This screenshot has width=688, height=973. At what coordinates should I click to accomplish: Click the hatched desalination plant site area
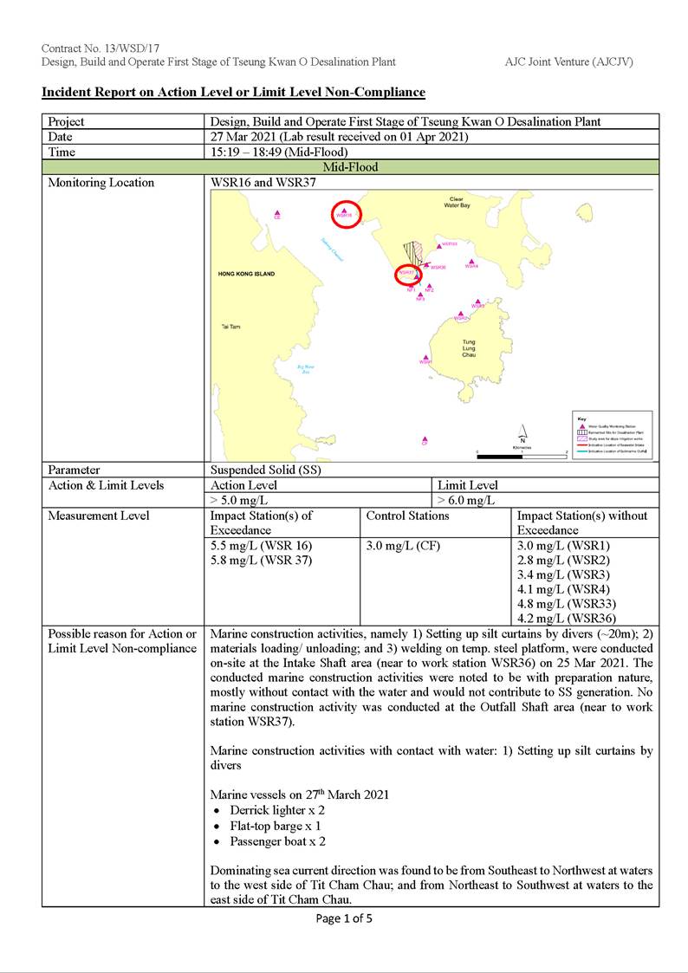(x=418, y=253)
